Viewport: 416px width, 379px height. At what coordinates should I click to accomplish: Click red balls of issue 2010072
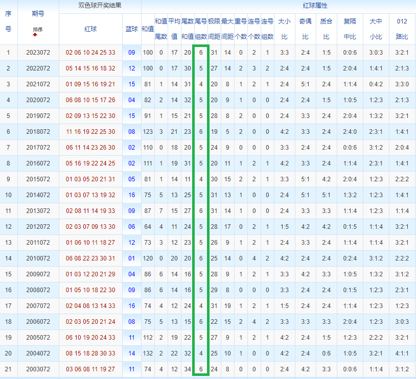(90, 258)
